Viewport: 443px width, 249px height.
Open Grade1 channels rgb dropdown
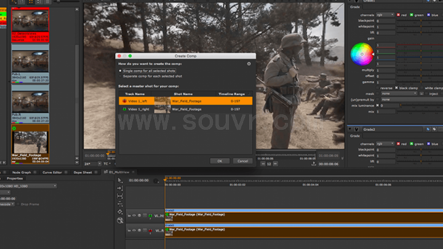pyautogui.click(x=385, y=15)
